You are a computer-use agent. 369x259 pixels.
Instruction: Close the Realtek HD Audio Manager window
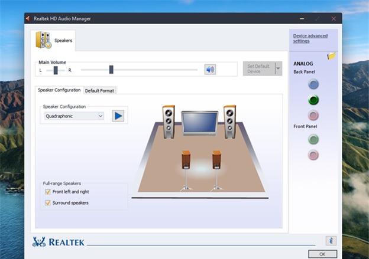point(334,18)
